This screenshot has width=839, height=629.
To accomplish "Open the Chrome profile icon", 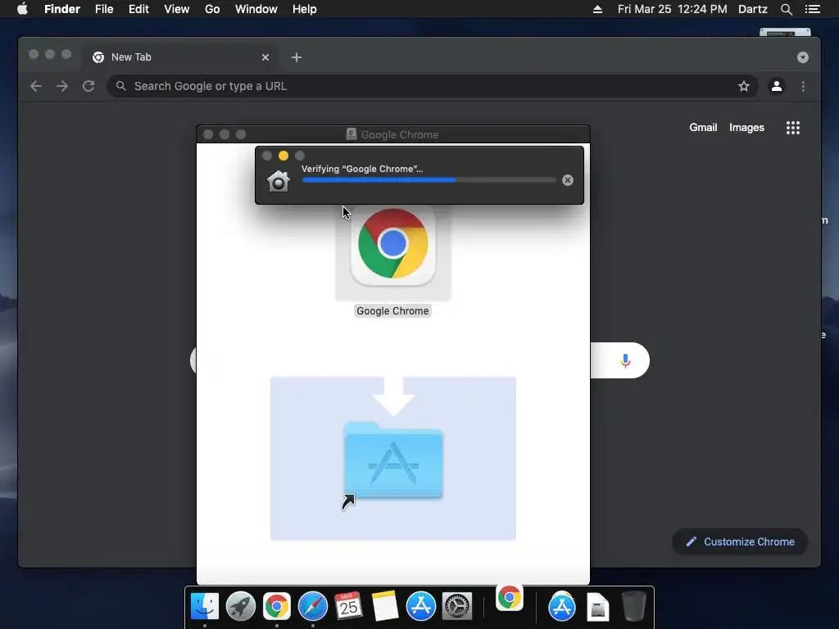I will coord(777,86).
